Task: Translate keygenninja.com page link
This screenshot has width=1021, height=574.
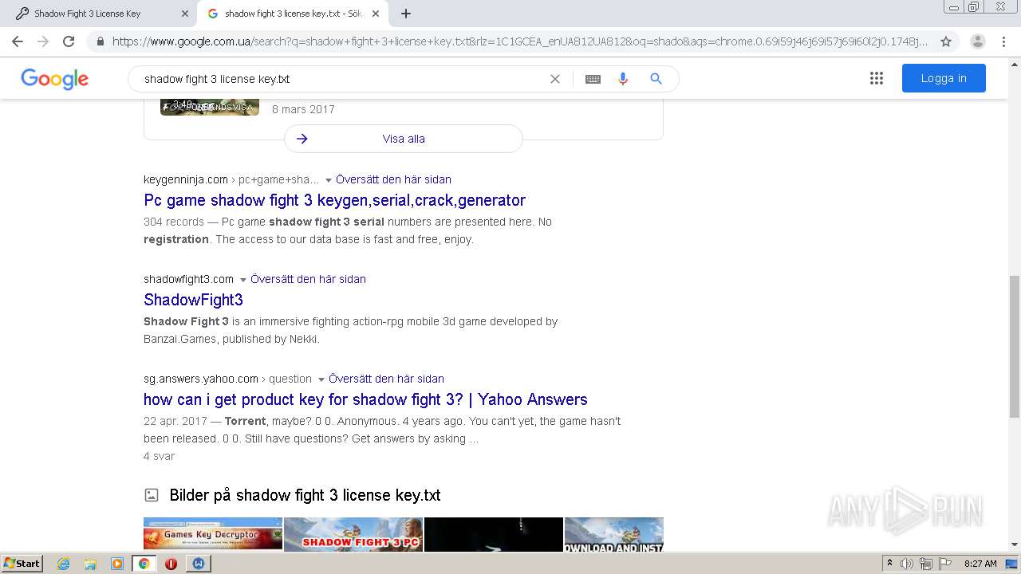Action: point(393,179)
